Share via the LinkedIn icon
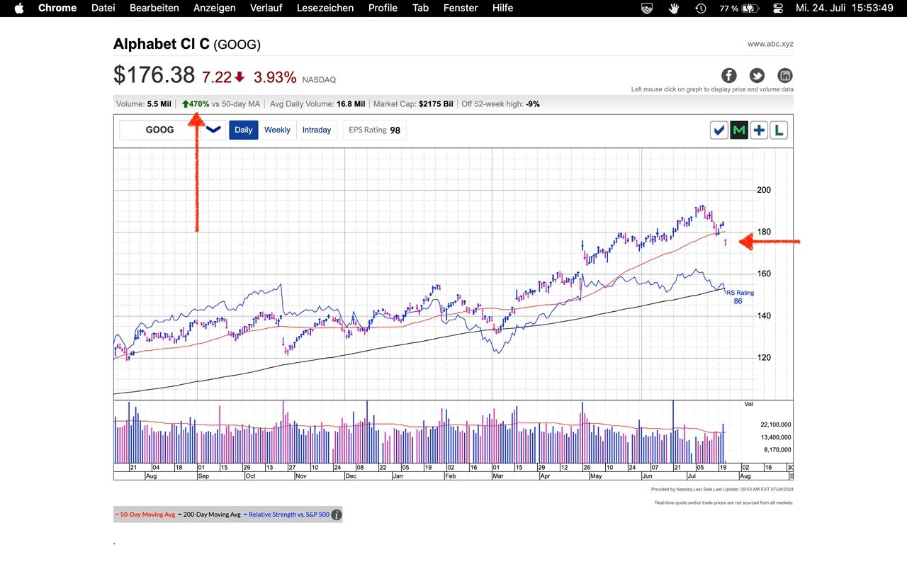This screenshot has height=567, width=907. 784,75
